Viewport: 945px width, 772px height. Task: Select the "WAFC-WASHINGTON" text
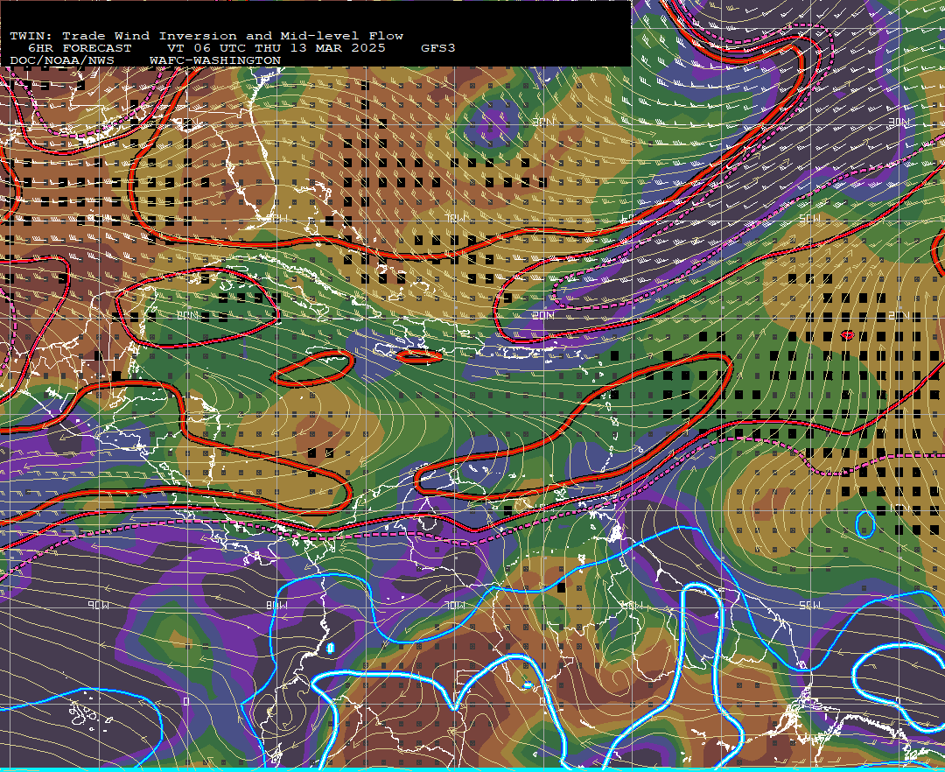pos(215,61)
